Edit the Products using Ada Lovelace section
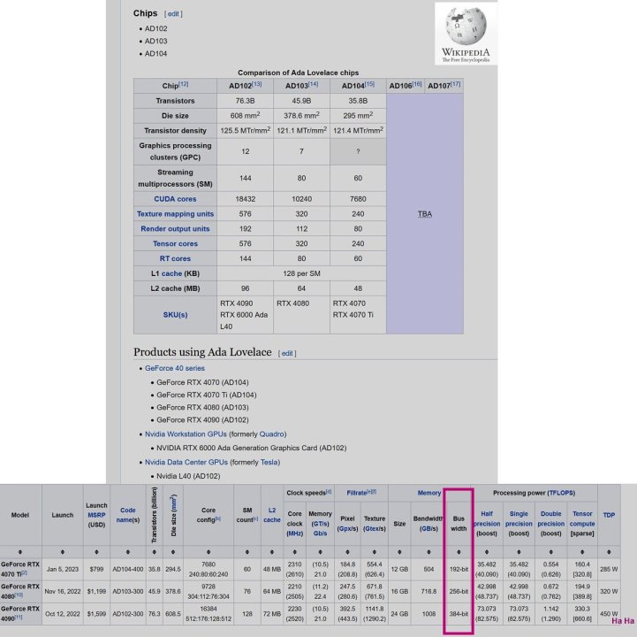This screenshot has width=637, height=637. tap(287, 353)
